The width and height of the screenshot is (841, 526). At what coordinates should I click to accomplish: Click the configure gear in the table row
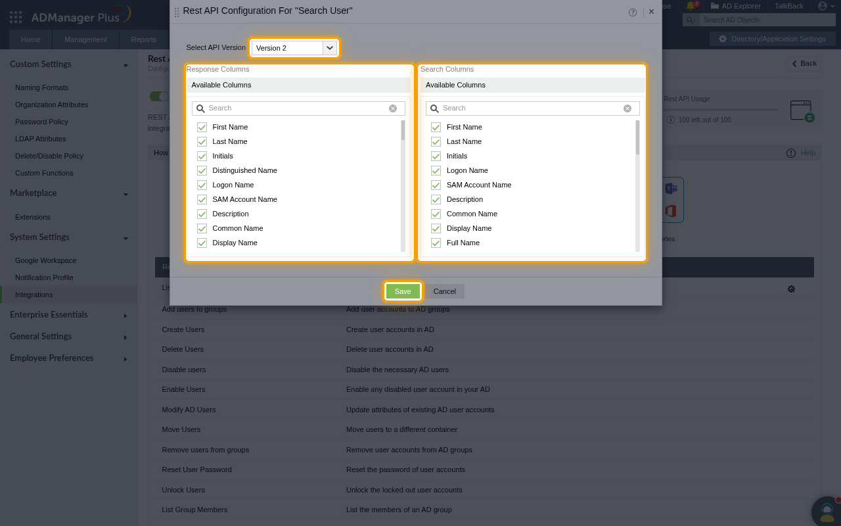791,289
